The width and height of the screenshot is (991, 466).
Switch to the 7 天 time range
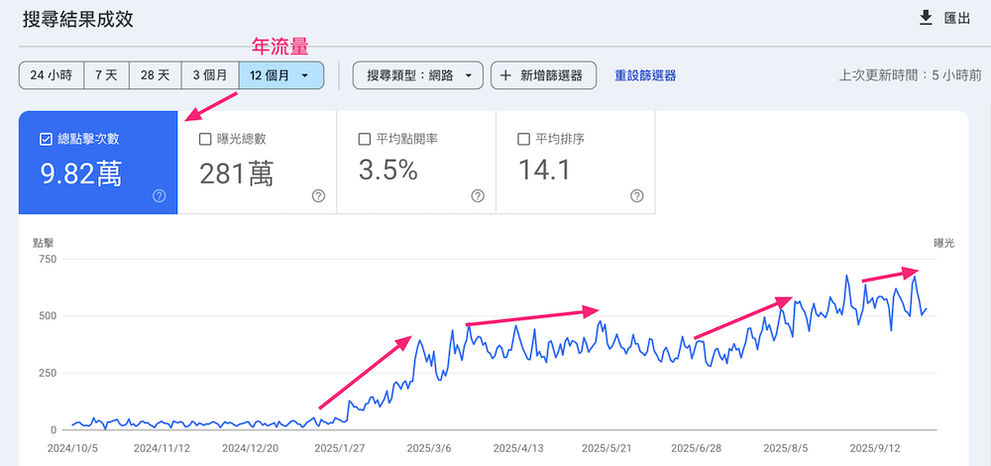pos(106,75)
